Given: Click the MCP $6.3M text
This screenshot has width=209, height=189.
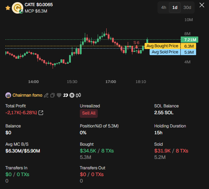Looking at the screenshot, I should point(36,11).
